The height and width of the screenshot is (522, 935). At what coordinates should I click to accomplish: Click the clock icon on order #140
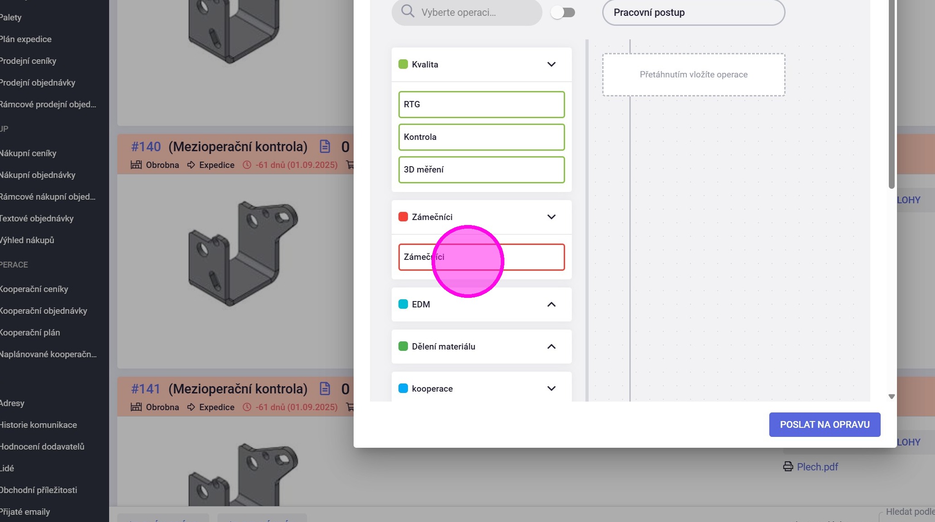(x=247, y=165)
